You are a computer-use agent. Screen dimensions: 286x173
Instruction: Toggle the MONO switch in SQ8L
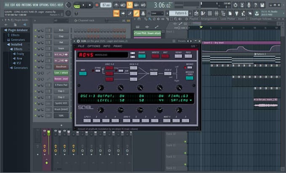190,67
